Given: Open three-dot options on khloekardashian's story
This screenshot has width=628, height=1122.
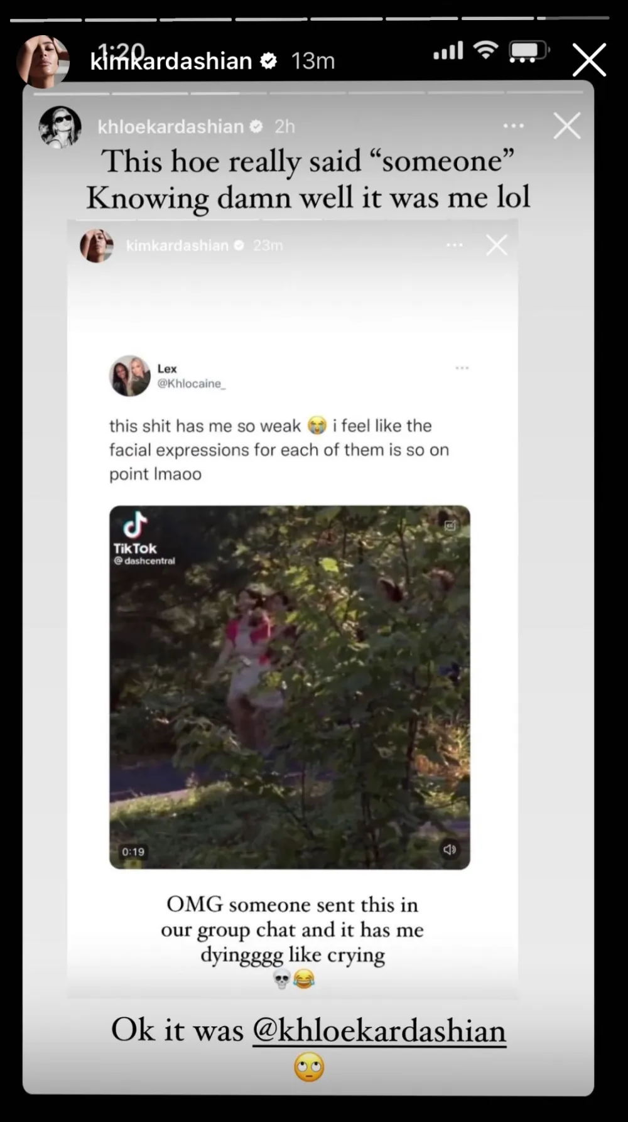Looking at the screenshot, I should tap(513, 126).
